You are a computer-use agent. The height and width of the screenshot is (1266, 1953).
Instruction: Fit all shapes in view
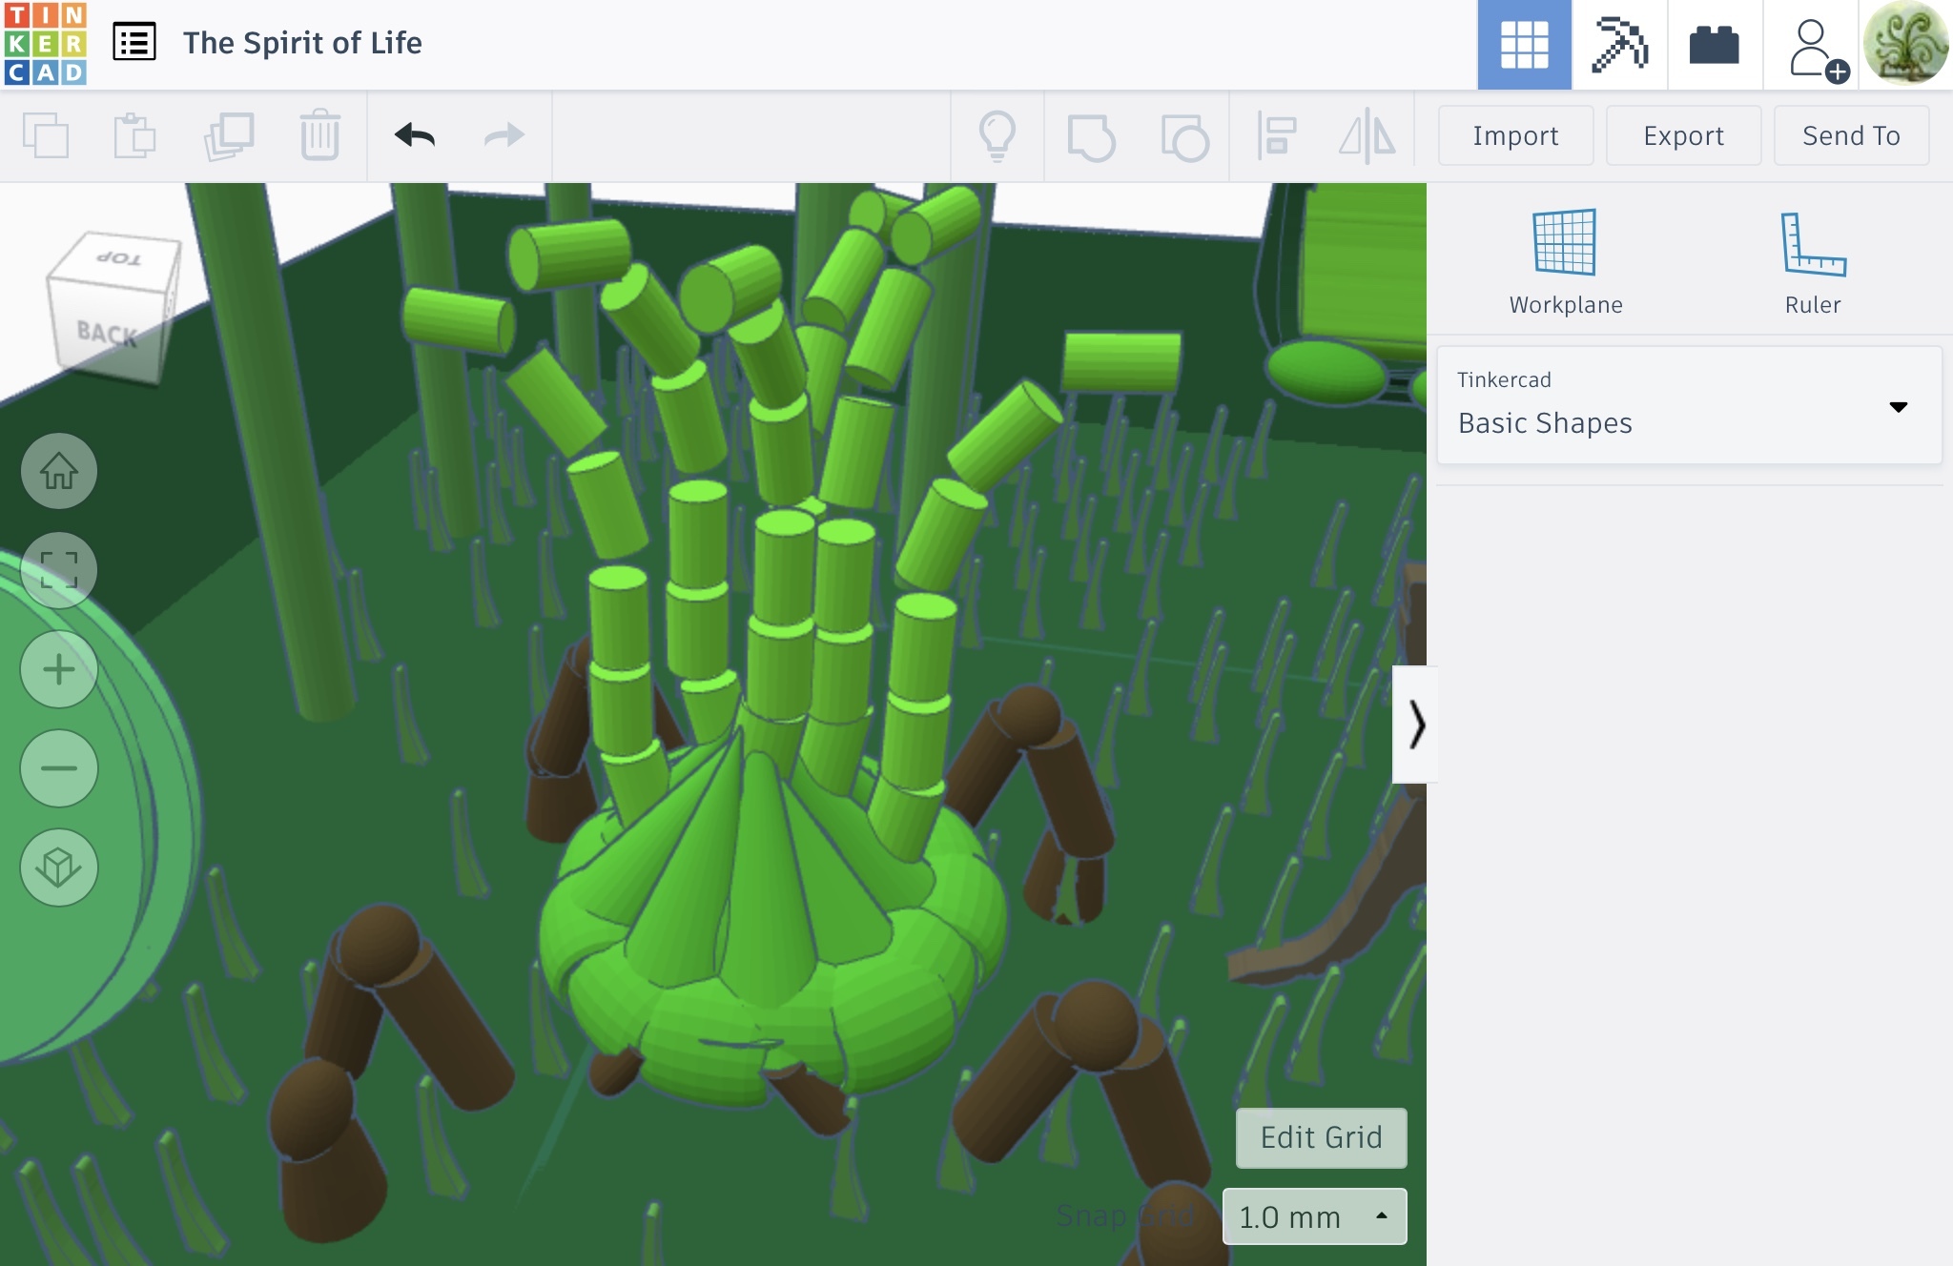click(x=59, y=570)
